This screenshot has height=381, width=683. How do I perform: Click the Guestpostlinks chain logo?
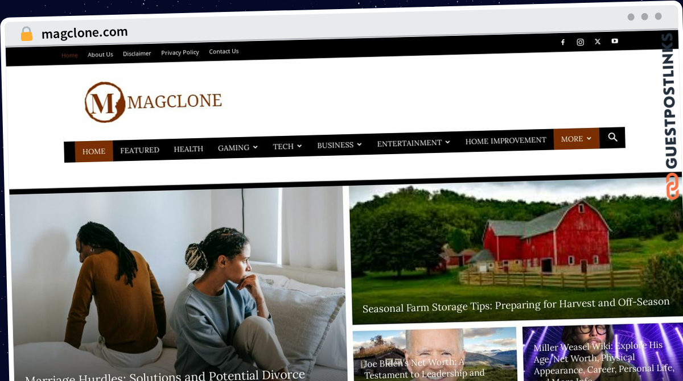point(672,187)
